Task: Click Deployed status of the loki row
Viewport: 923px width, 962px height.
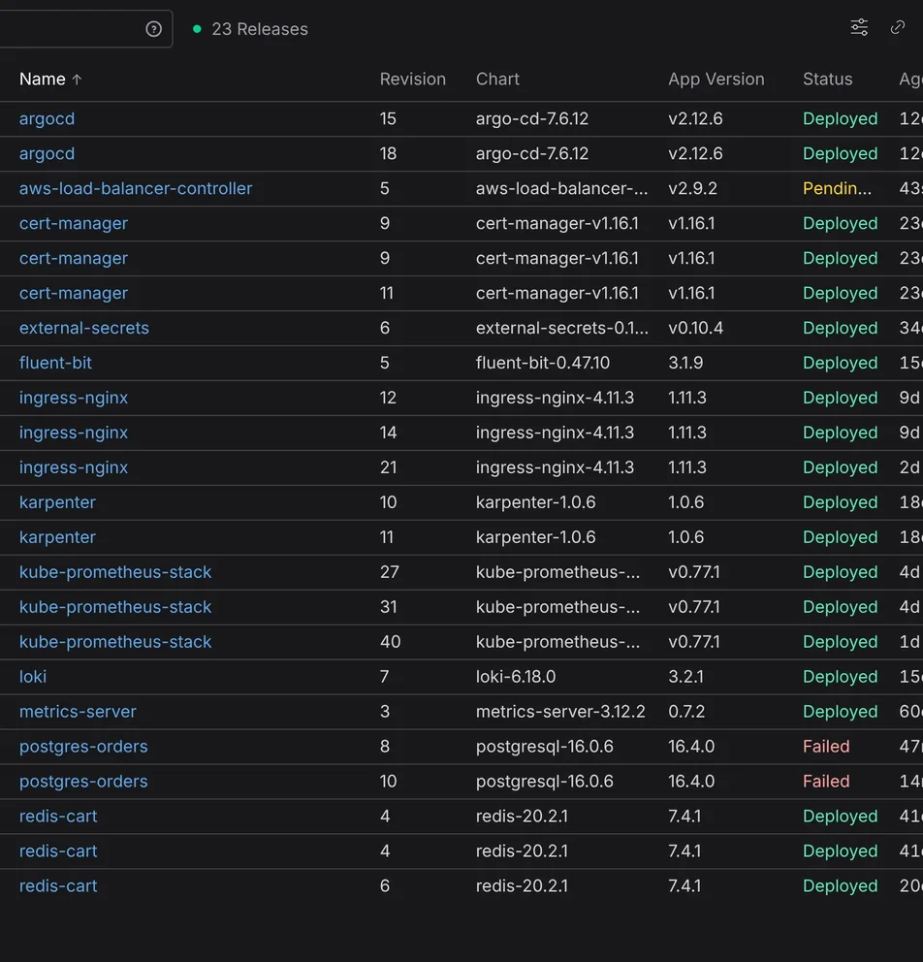Action: point(841,676)
